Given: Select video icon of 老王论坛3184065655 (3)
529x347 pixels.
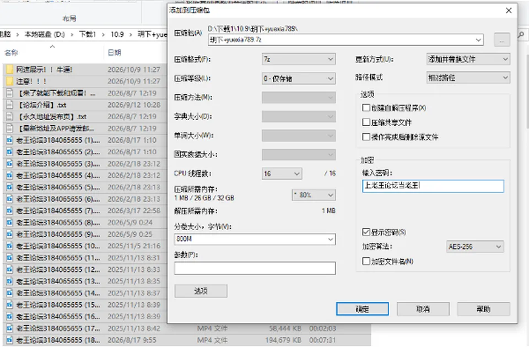Looking at the screenshot, I should [10, 164].
